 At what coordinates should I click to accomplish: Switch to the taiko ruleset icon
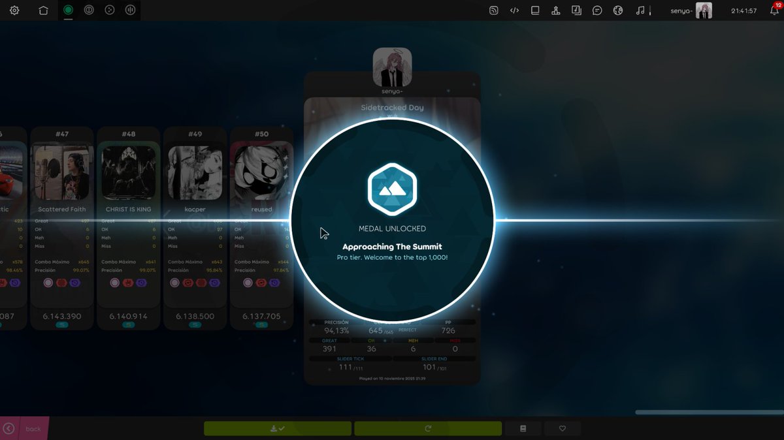tap(89, 10)
